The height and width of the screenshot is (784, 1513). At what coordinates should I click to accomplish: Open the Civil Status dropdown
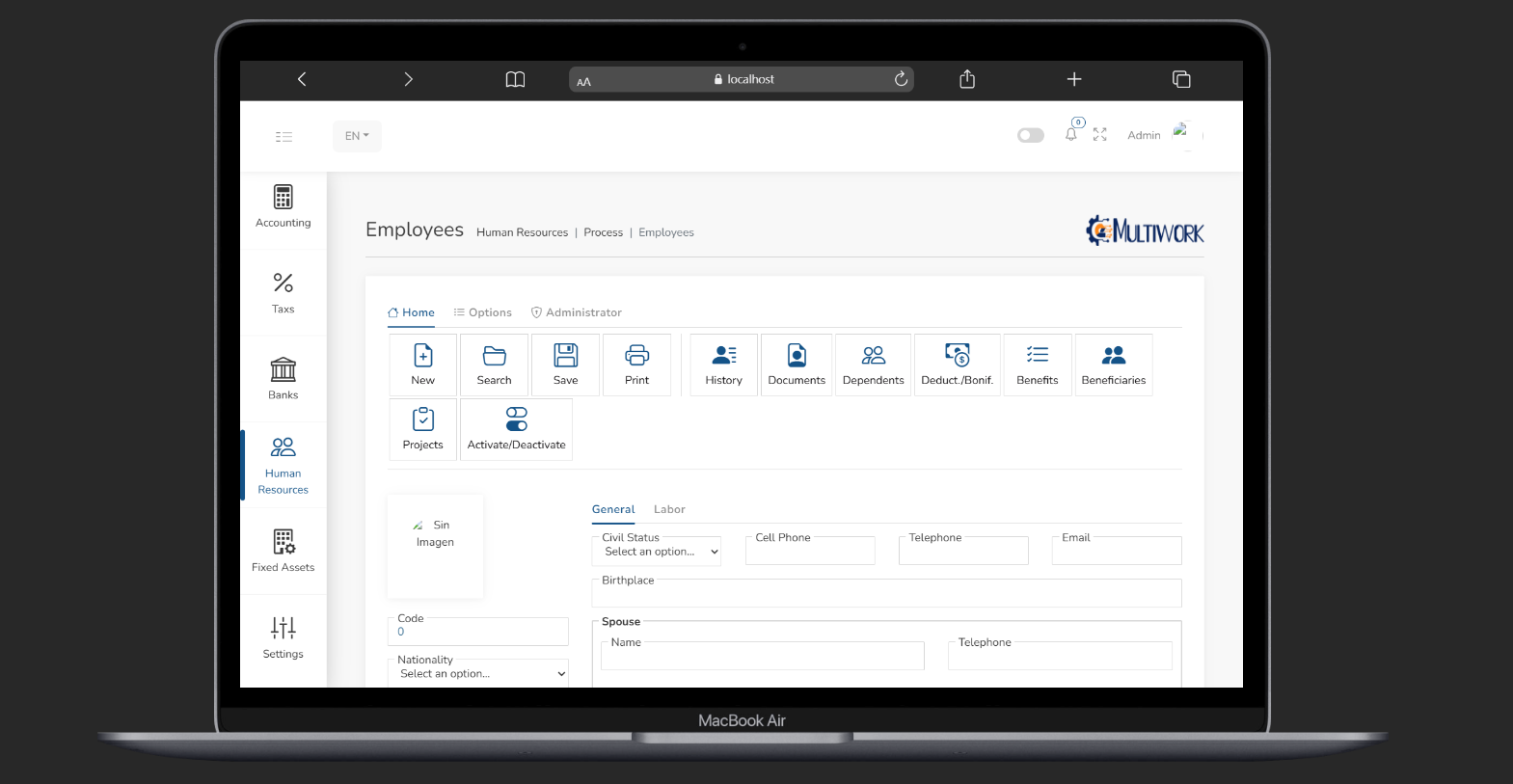pos(656,552)
